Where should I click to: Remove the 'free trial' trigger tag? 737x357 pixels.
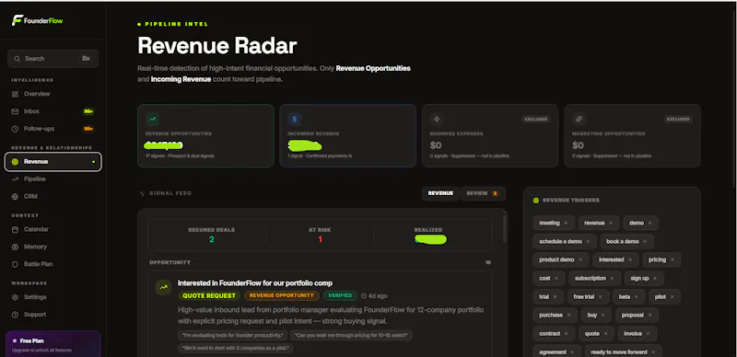click(601, 297)
